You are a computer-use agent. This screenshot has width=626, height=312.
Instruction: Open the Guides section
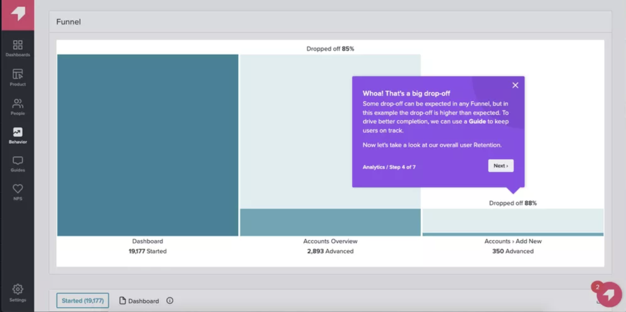pyautogui.click(x=18, y=164)
